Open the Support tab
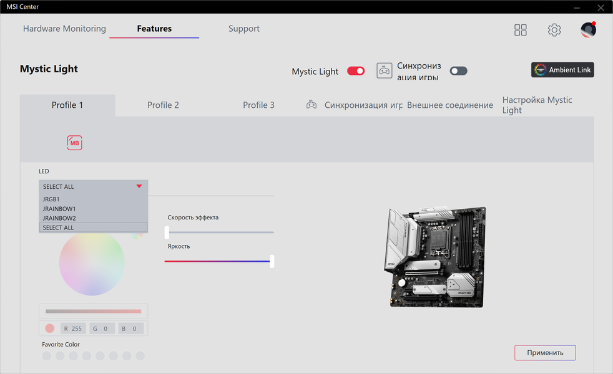613x374 pixels. (244, 29)
